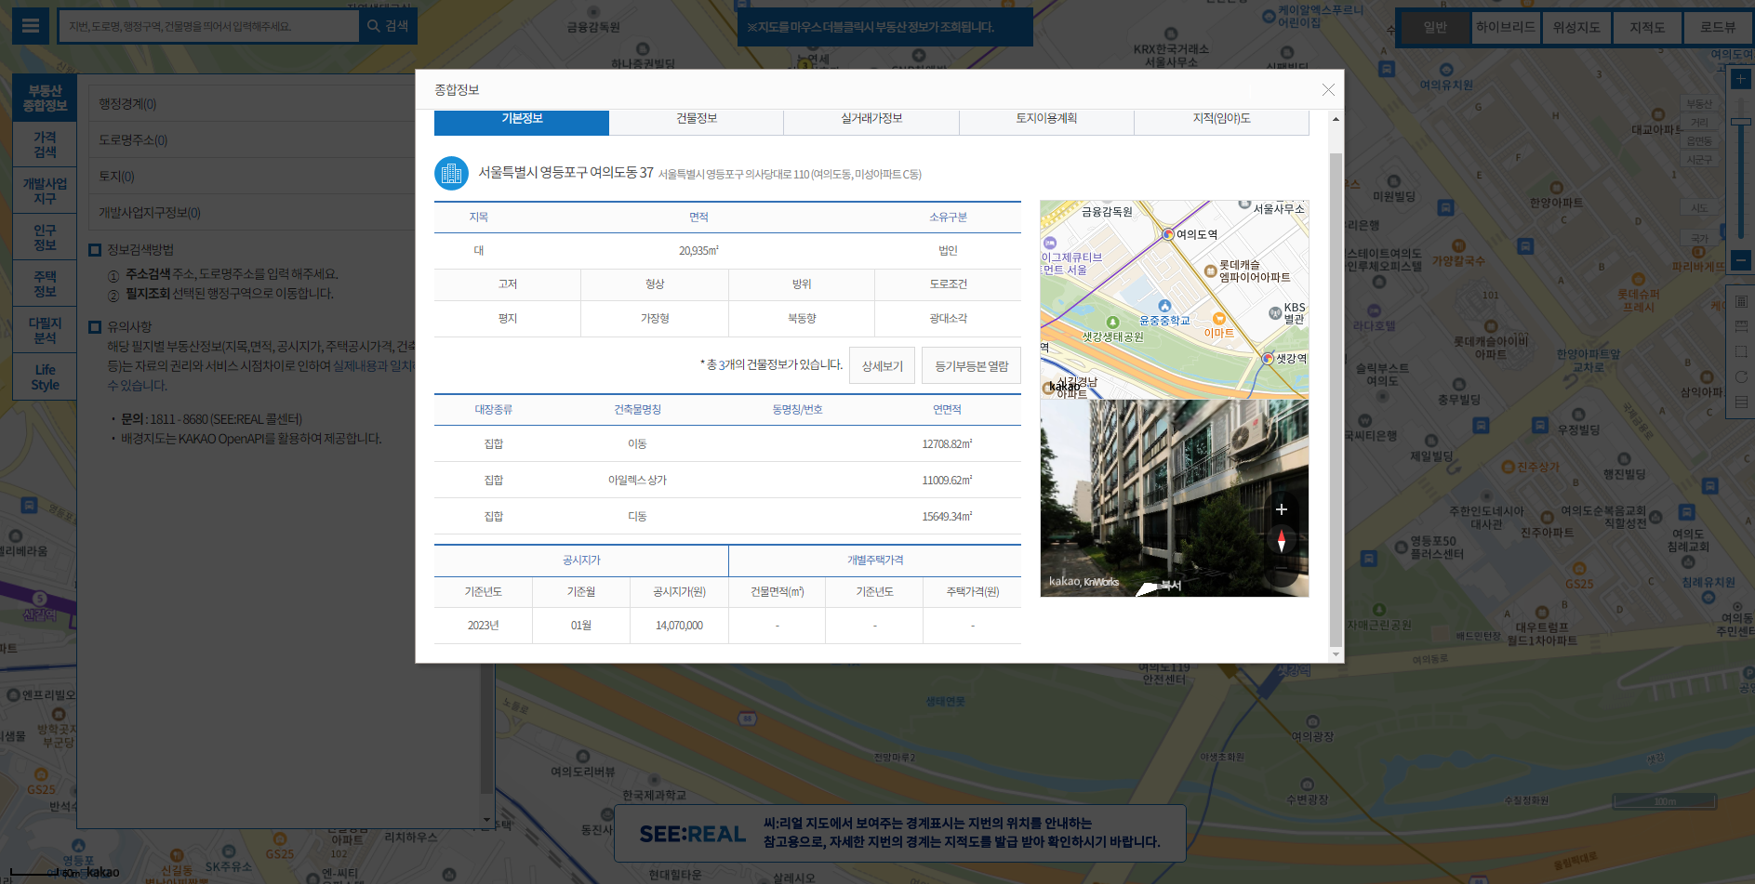Select the distance ruler measurement tool
The width and height of the screenshot is (1755, 884).
[x=1741, y=326]
